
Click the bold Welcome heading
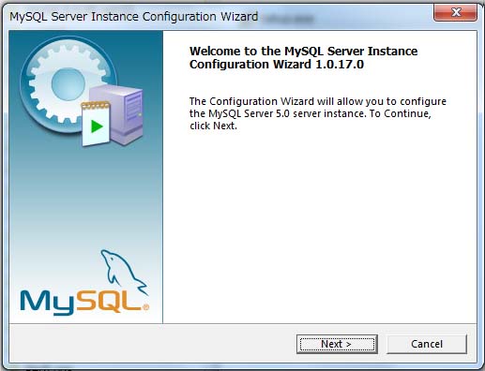pyautogui.click(x=303, y=58)
